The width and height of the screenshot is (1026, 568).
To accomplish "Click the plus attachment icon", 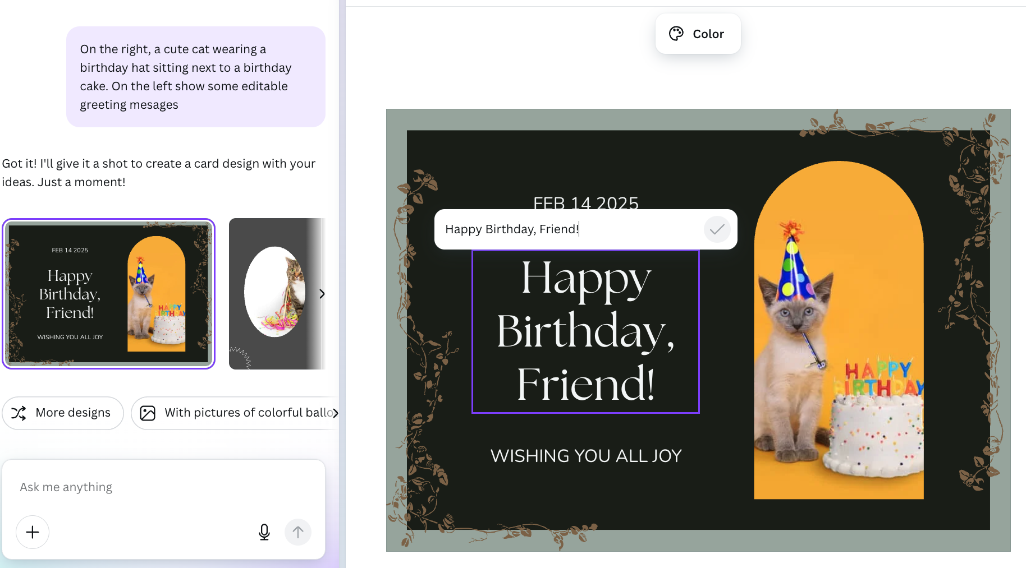I will [33, 532].
